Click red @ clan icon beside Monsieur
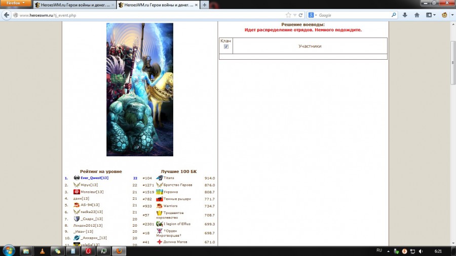Screen dimensions: 456x256 [77, 192]
